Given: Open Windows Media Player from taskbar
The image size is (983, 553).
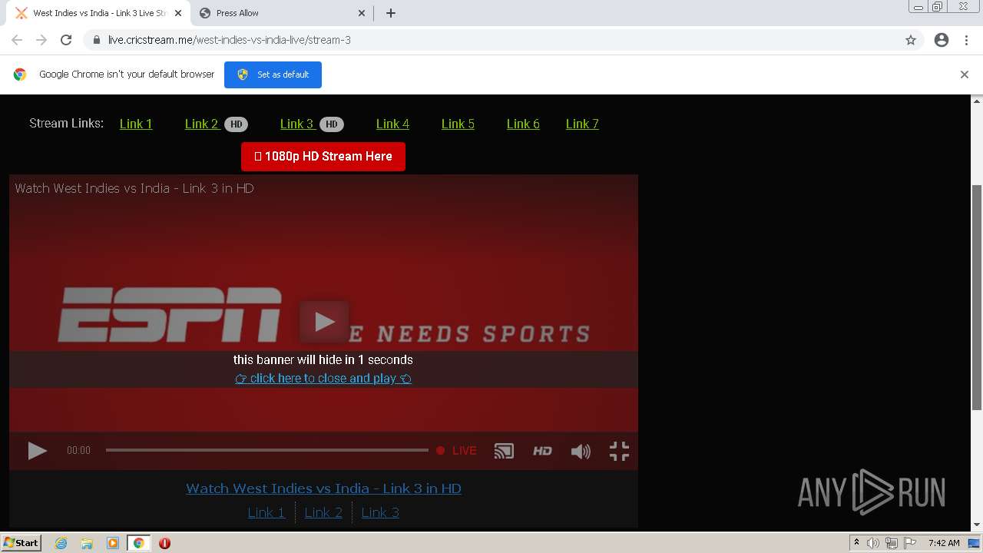Looking at the screenshot, I should tap(113, 543).
